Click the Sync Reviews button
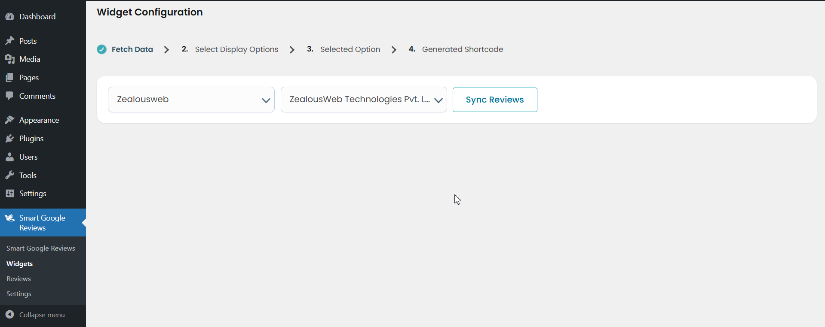825x327 pixels. [x=495, y=100]
